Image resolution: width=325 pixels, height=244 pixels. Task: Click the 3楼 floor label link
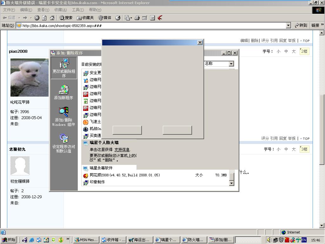pos(304,149)
